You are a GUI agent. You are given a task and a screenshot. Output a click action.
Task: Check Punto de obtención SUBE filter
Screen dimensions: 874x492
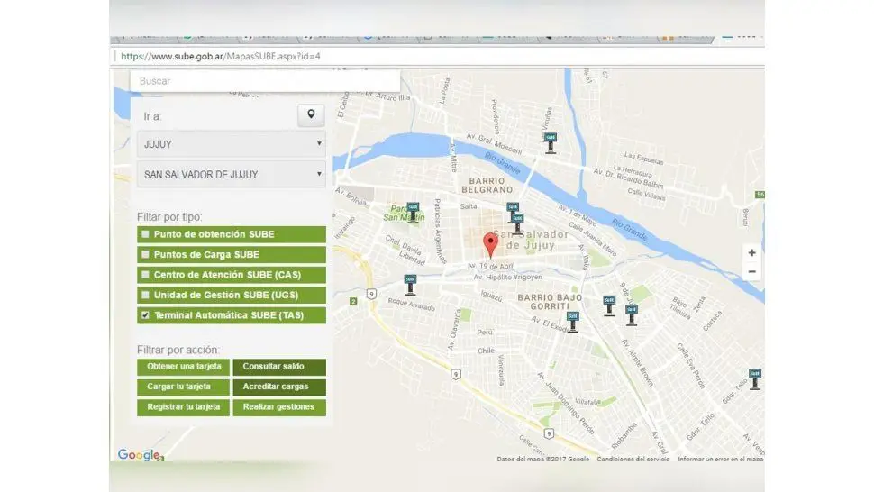(145, 234)
